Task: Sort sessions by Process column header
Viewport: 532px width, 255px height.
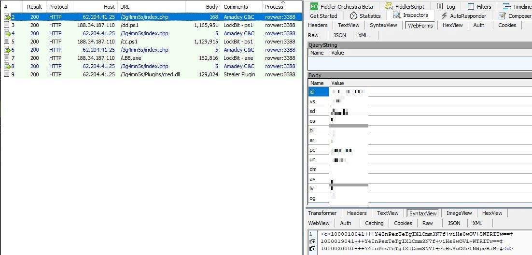Action: coord(281,7)
